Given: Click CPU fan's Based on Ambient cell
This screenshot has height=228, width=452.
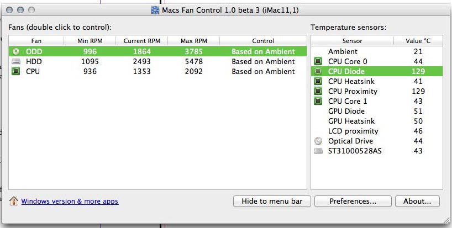Looking at the screenshot, I should [x=263, y=71].
